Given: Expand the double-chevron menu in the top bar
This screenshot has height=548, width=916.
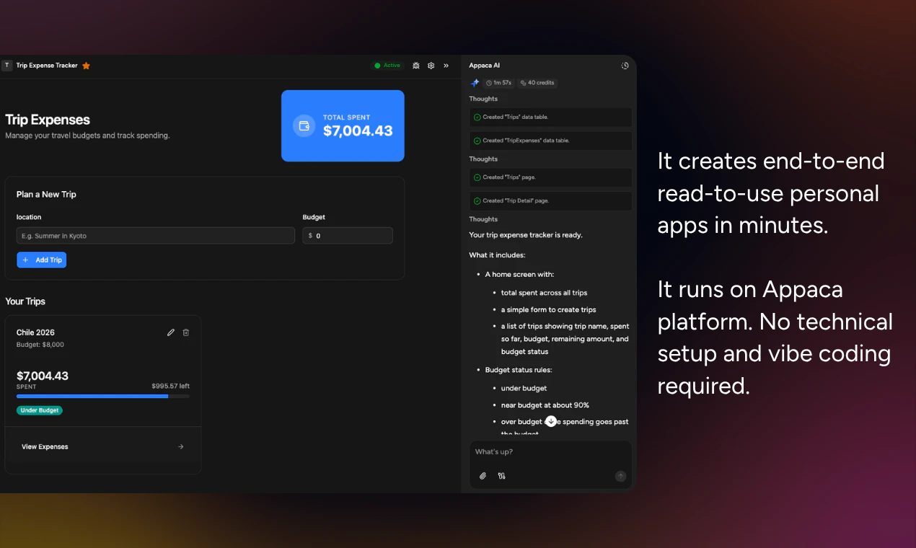Looking at the screenshot, I should tap(446, 65).
